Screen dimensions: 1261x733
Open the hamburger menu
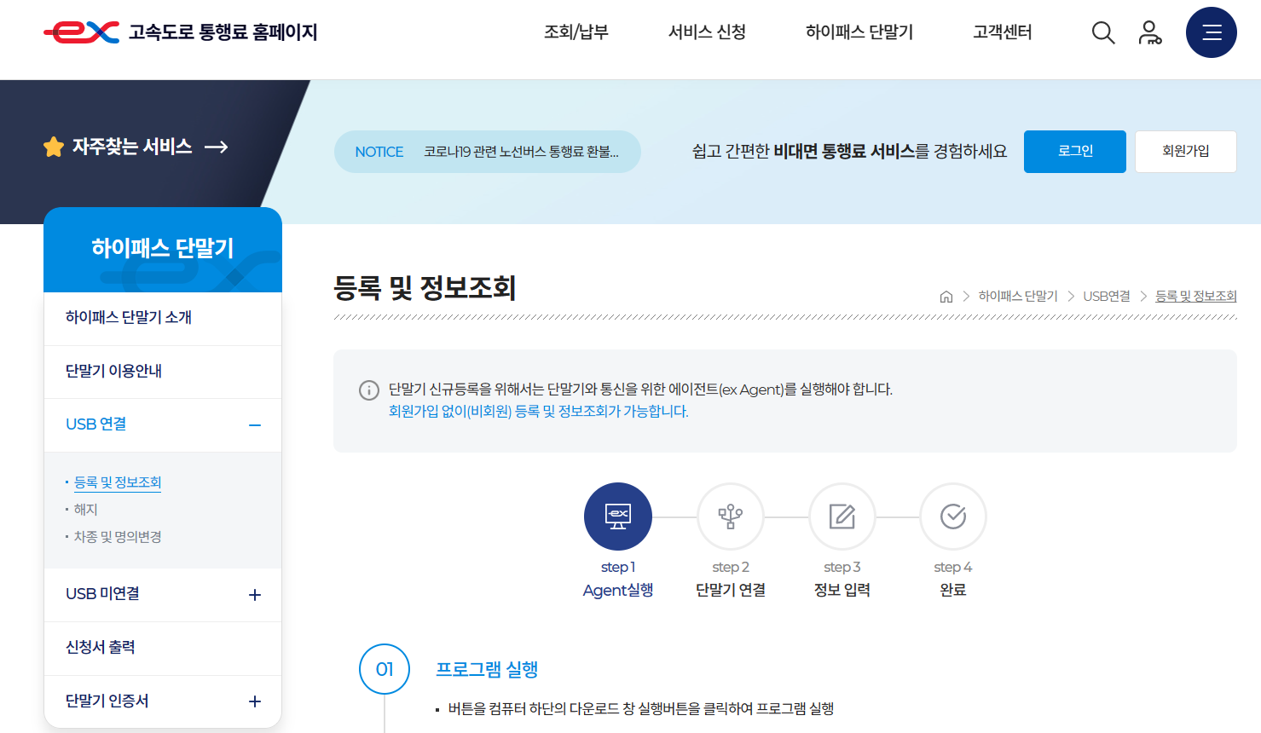(1211, 32)
